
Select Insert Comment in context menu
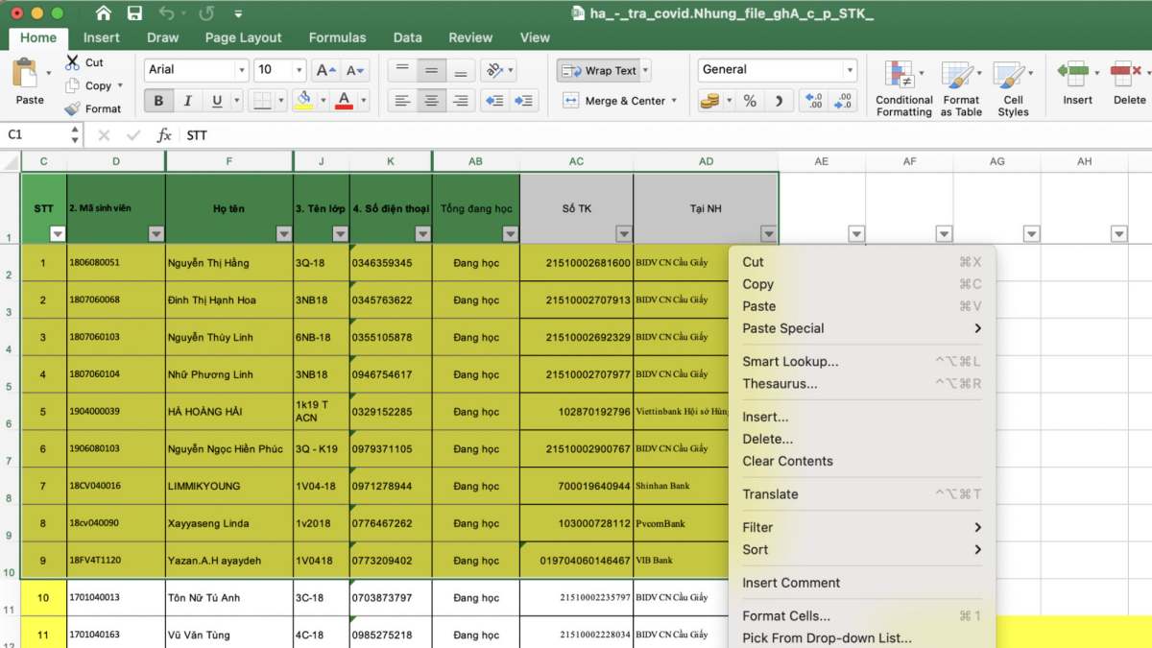click(791, 583)
